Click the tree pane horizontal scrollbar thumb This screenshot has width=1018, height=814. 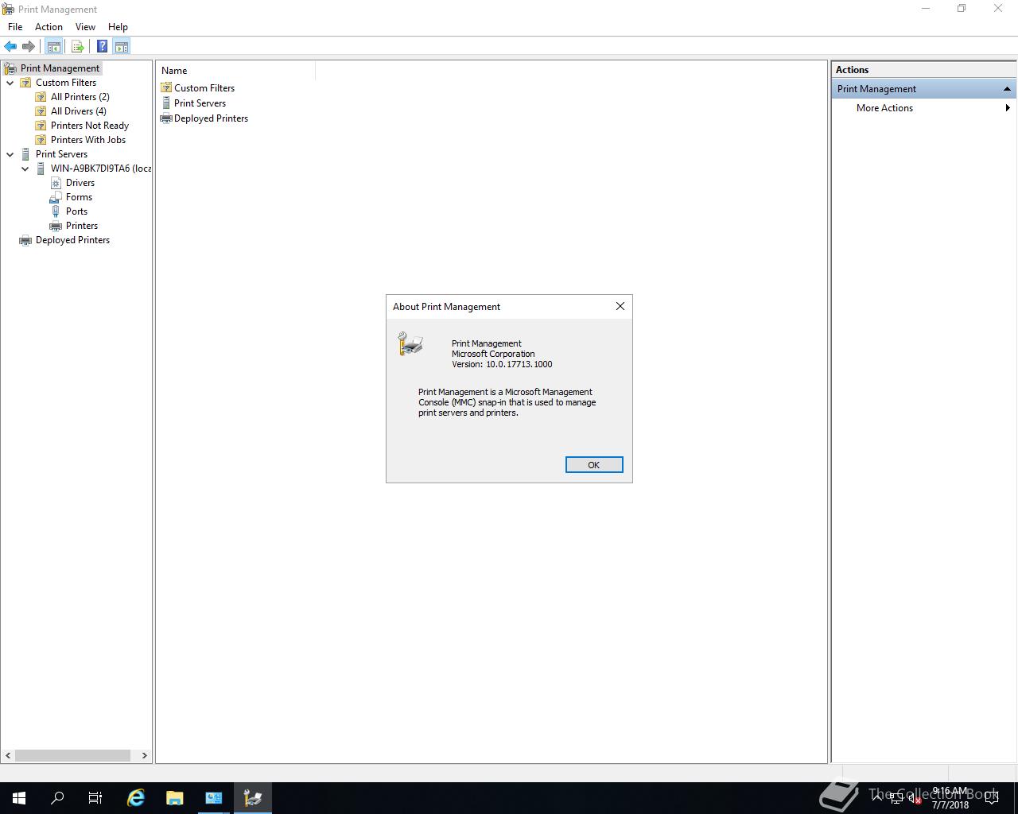click(72, 755)
